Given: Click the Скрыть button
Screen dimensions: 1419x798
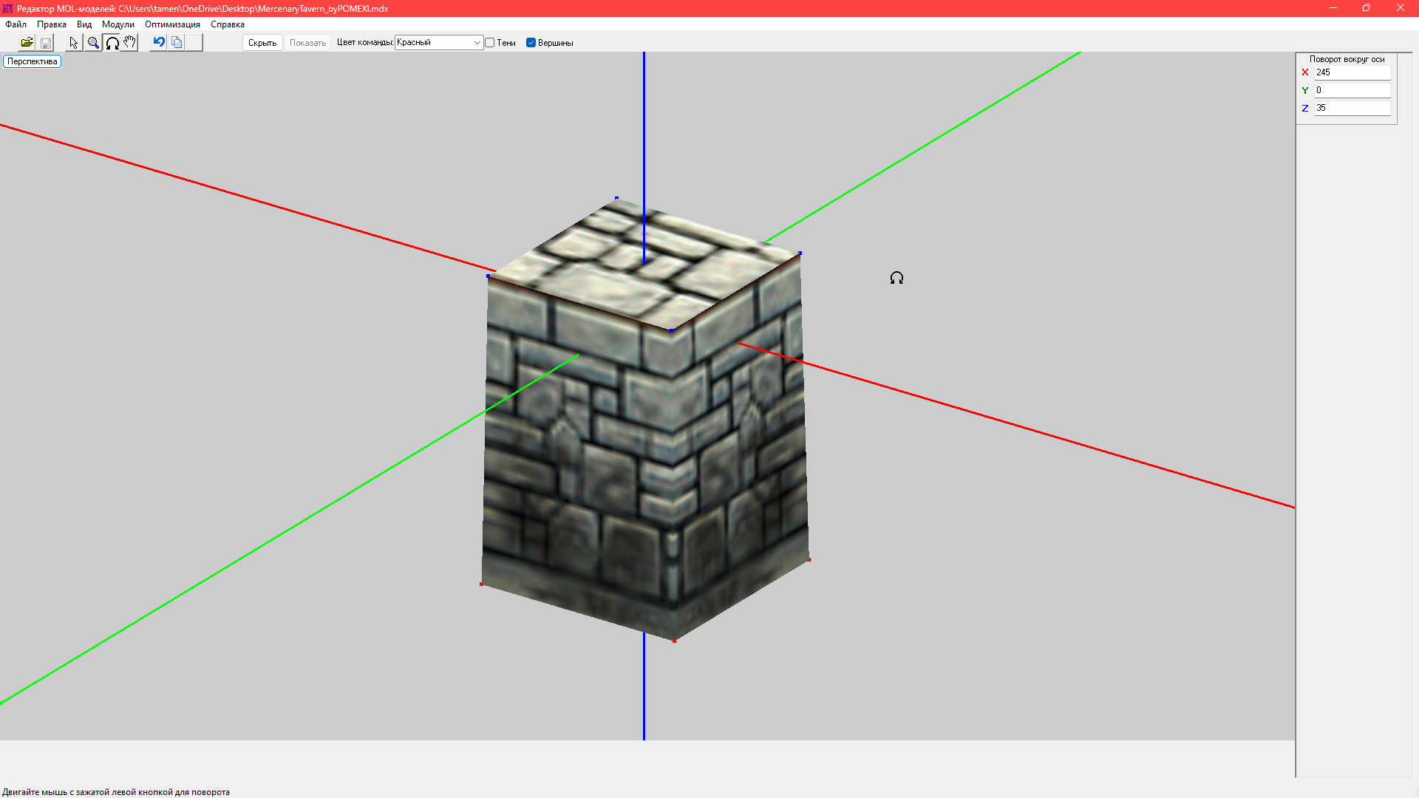Looking at the screenshot, I should (262, 43).
